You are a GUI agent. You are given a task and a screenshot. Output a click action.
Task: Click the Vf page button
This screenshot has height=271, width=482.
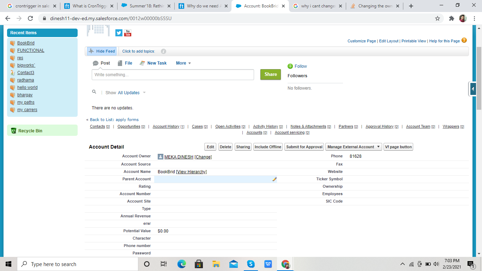click(398, 147)
